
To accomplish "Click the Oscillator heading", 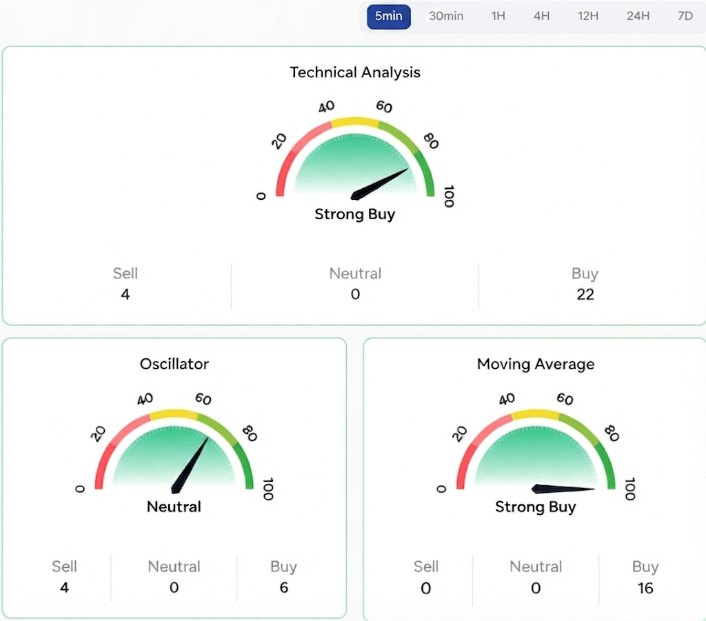I will pos(174,364).
